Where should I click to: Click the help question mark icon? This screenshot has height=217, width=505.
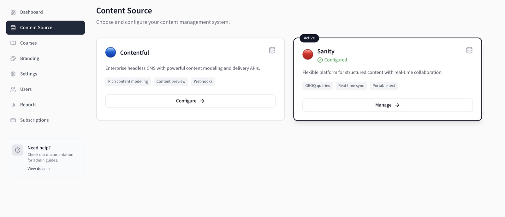17,150
